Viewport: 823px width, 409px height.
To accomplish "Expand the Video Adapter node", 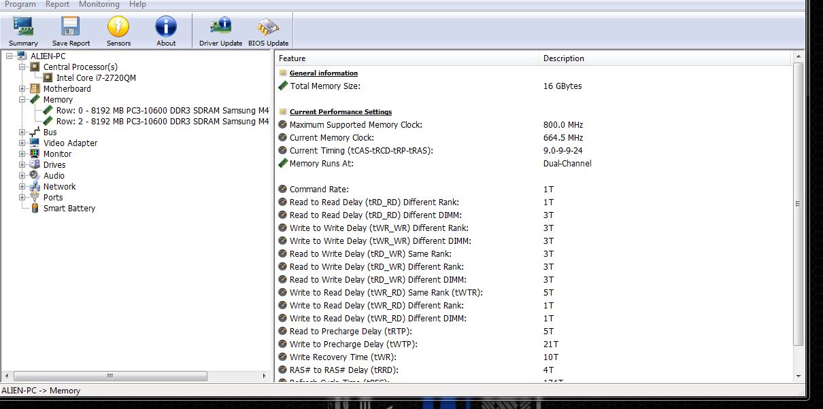I will 22,143.
